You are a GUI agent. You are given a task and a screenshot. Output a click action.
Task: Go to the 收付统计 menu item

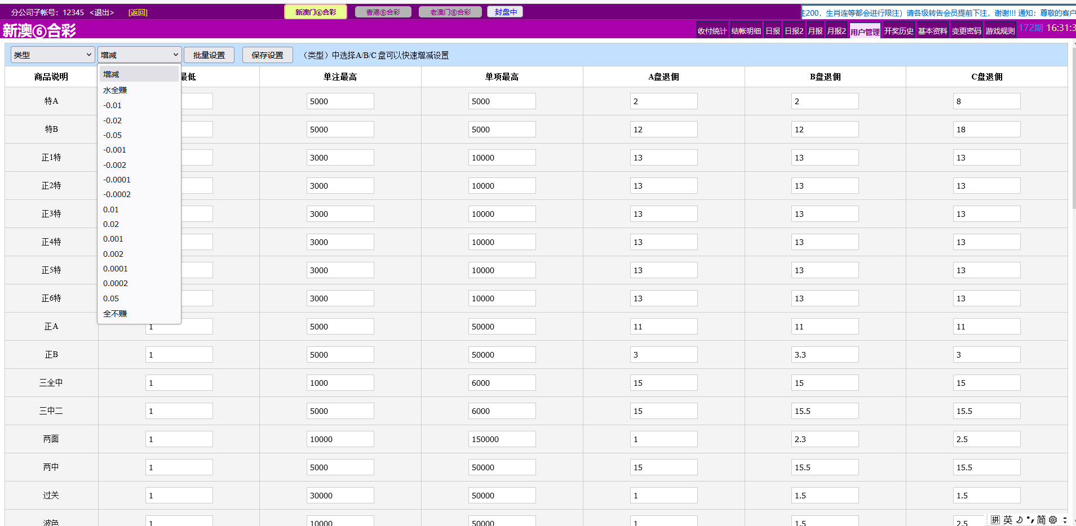(x=712, y=31)
